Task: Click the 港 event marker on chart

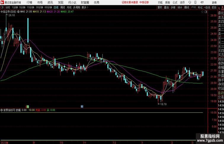Action: pyautogui.click(x=28, y=106)
